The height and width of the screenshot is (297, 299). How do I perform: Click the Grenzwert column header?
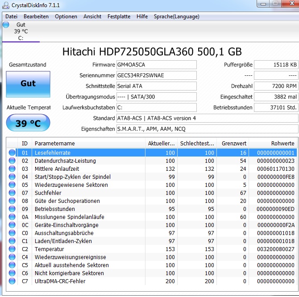(233, 144)
